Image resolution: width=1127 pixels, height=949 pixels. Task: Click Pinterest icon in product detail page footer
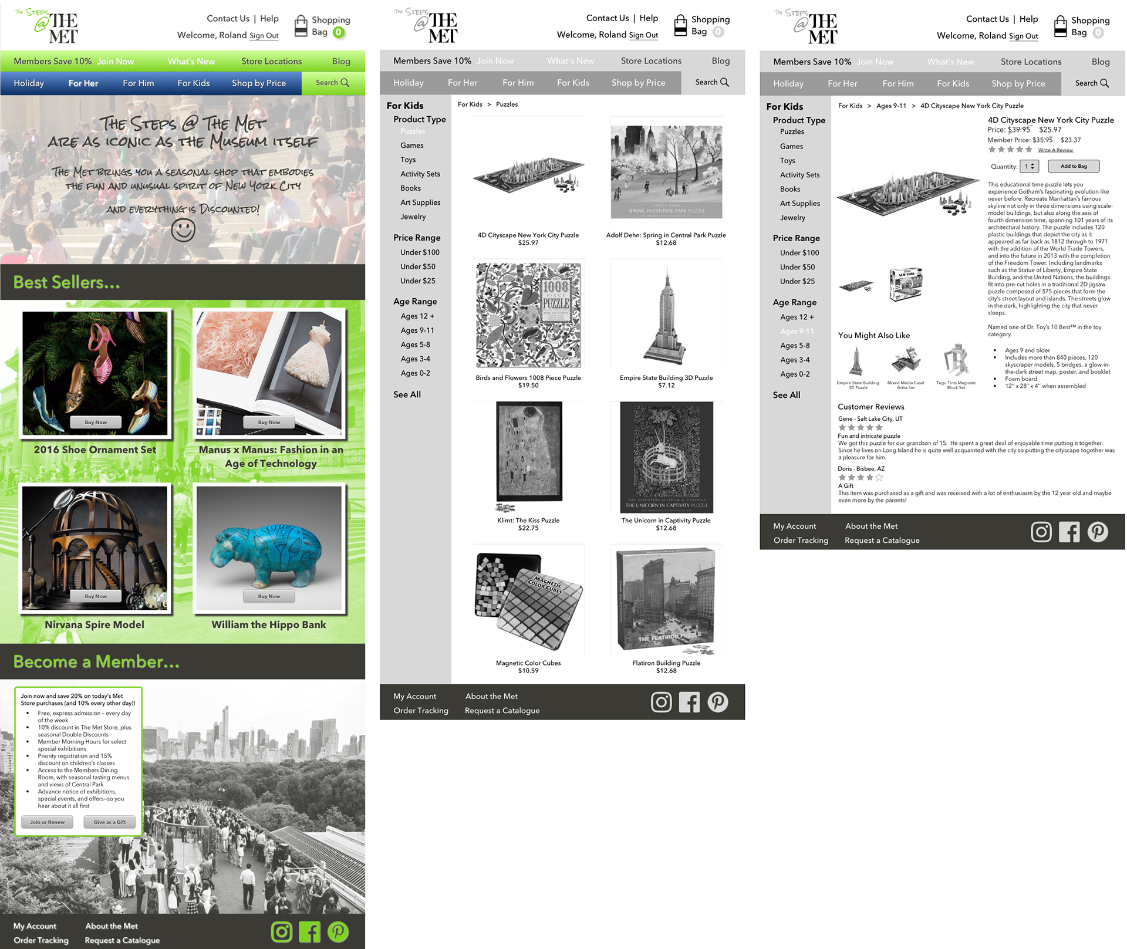(1098, 532)
